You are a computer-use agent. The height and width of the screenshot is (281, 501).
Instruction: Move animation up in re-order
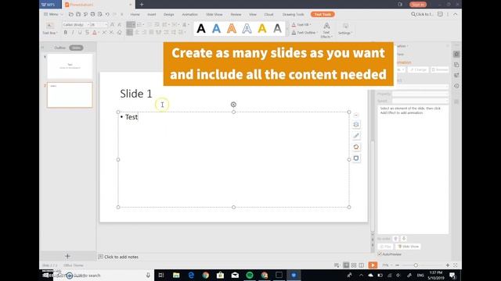click(x=395, y=239)
